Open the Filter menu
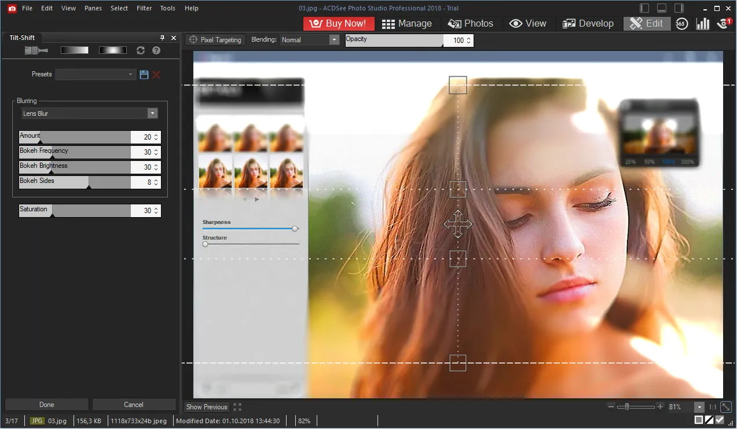This screenshot has height=429, width=737. coord(144,8)
